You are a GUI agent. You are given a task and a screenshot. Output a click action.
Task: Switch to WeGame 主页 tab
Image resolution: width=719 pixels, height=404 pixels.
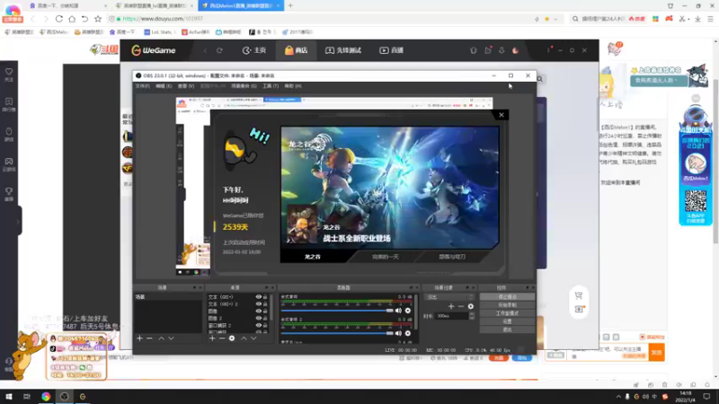click(x=254, y=50)
